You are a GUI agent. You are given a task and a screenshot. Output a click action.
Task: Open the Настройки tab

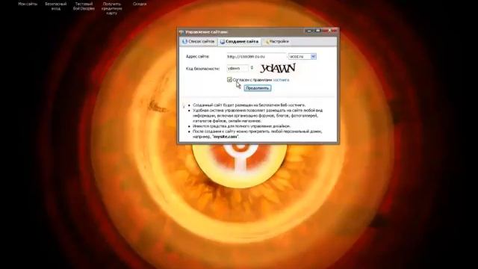(x=277, y=42)
